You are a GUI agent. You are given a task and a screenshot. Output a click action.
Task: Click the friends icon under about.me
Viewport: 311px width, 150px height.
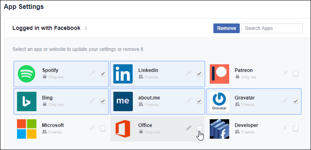(x=141, y=104)
